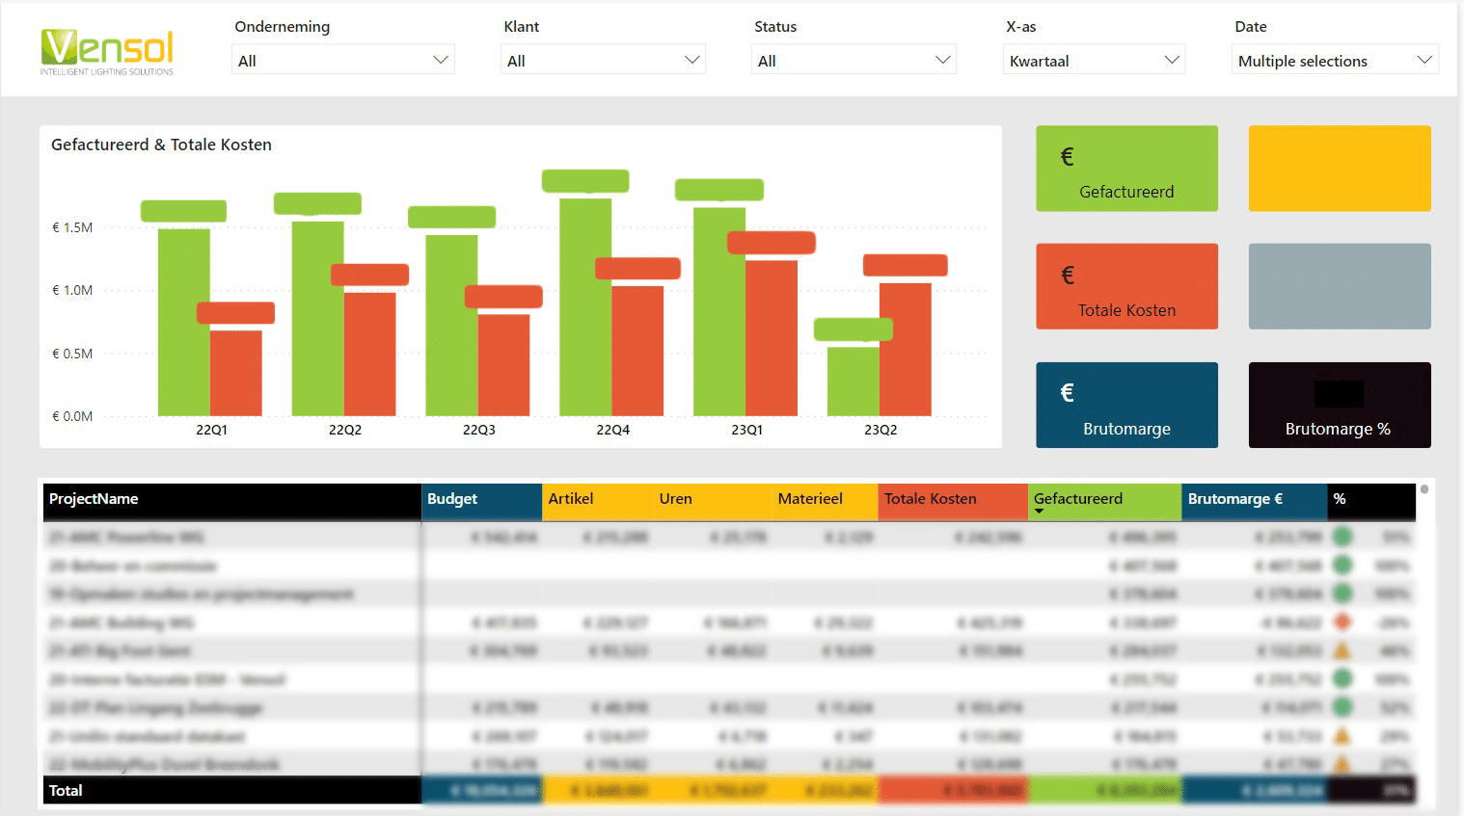This screenshot has width=1464, height=816.
Task: Expand the Klant dropdown
Action: (x=603, y=59)
